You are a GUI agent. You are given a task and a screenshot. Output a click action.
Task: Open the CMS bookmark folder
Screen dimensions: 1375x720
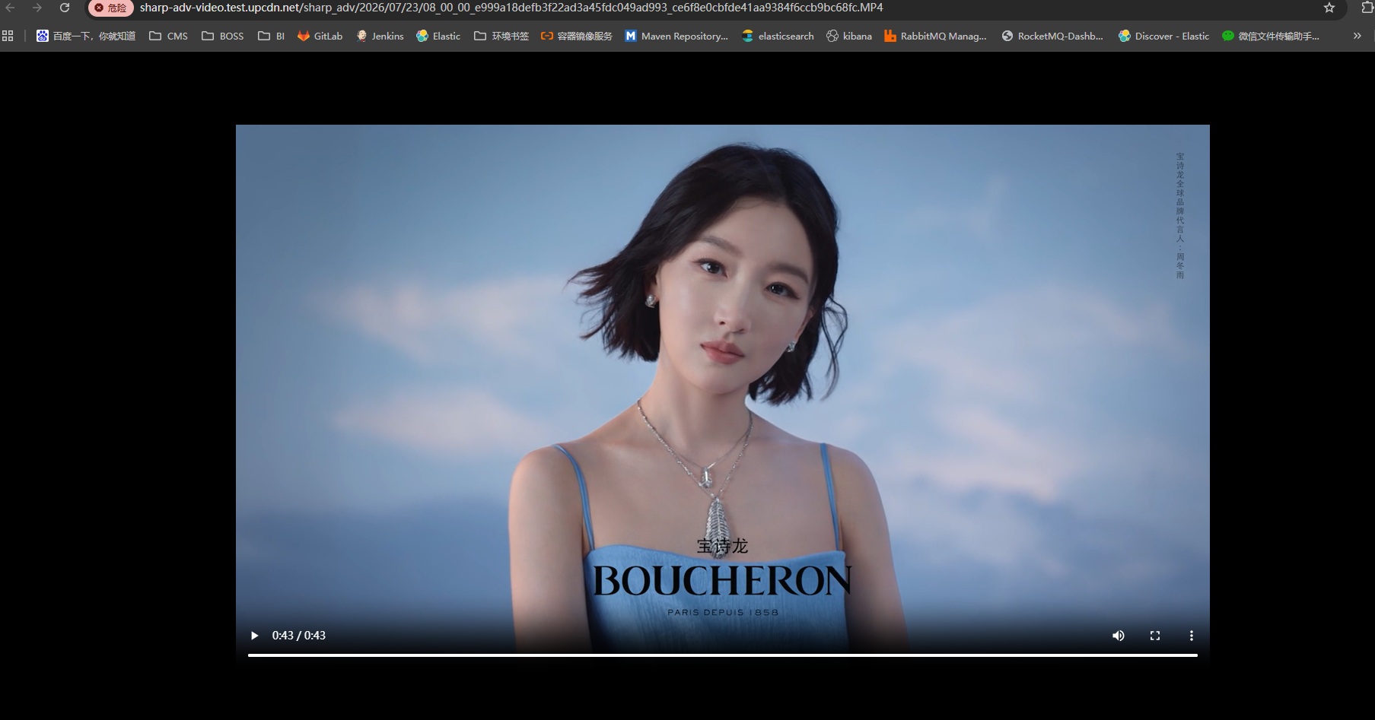pyautogui.click(x=168, y=36)
